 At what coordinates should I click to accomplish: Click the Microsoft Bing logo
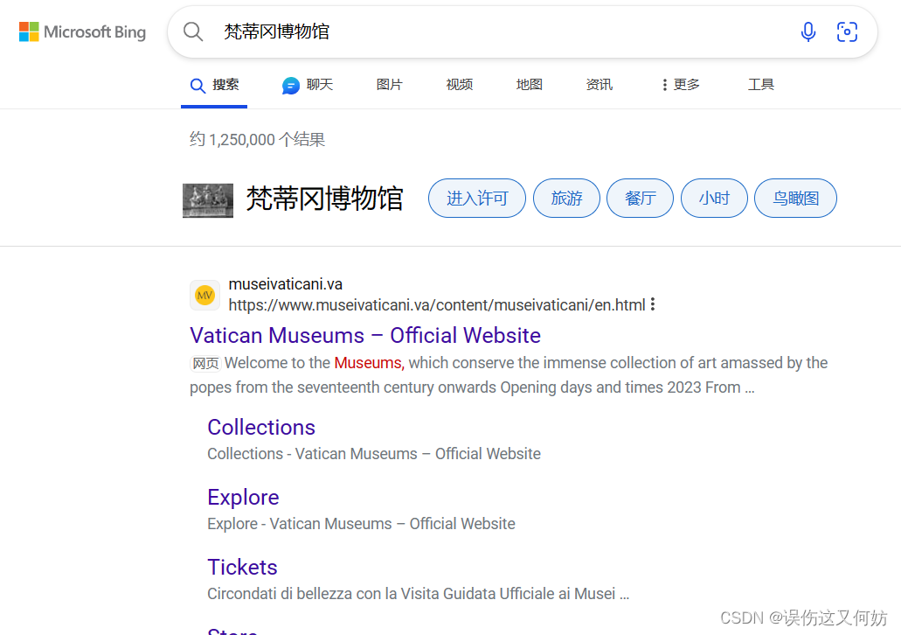(x=82, y=31)
